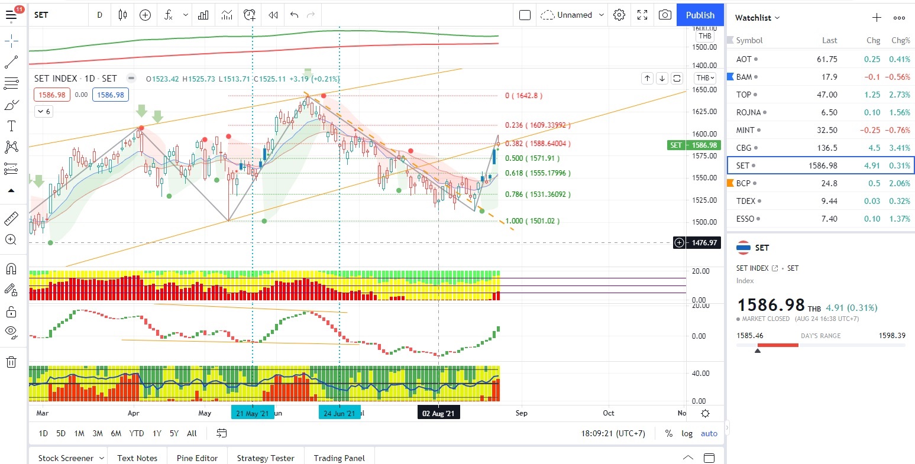
Task: Set the 3M date range
Action: click(x=98, y=433)
